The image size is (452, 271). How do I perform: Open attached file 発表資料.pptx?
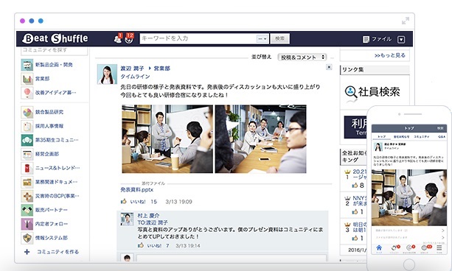pos(136,190)
